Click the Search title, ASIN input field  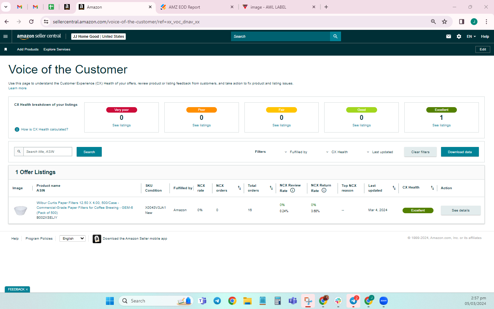click(x=48, y=152)
